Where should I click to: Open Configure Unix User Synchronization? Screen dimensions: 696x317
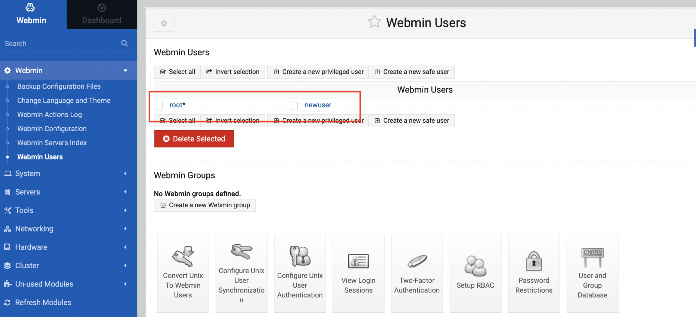(241, 273)
